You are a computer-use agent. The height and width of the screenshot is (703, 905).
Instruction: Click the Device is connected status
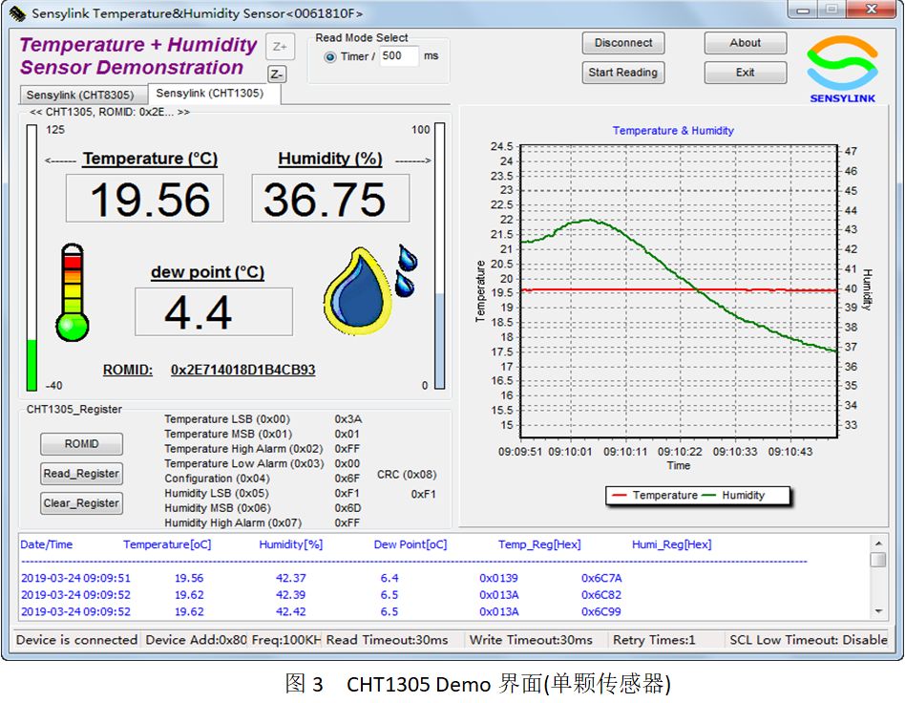click(x=76, y=640)
